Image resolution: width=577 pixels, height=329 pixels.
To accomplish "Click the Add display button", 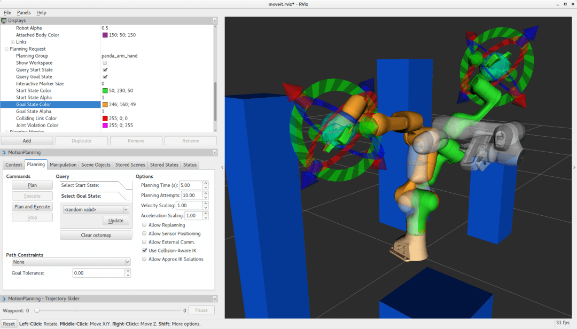I will pos(27,140).
